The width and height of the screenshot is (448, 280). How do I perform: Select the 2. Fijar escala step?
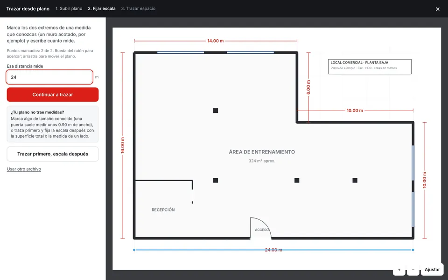tap(102, 8)
